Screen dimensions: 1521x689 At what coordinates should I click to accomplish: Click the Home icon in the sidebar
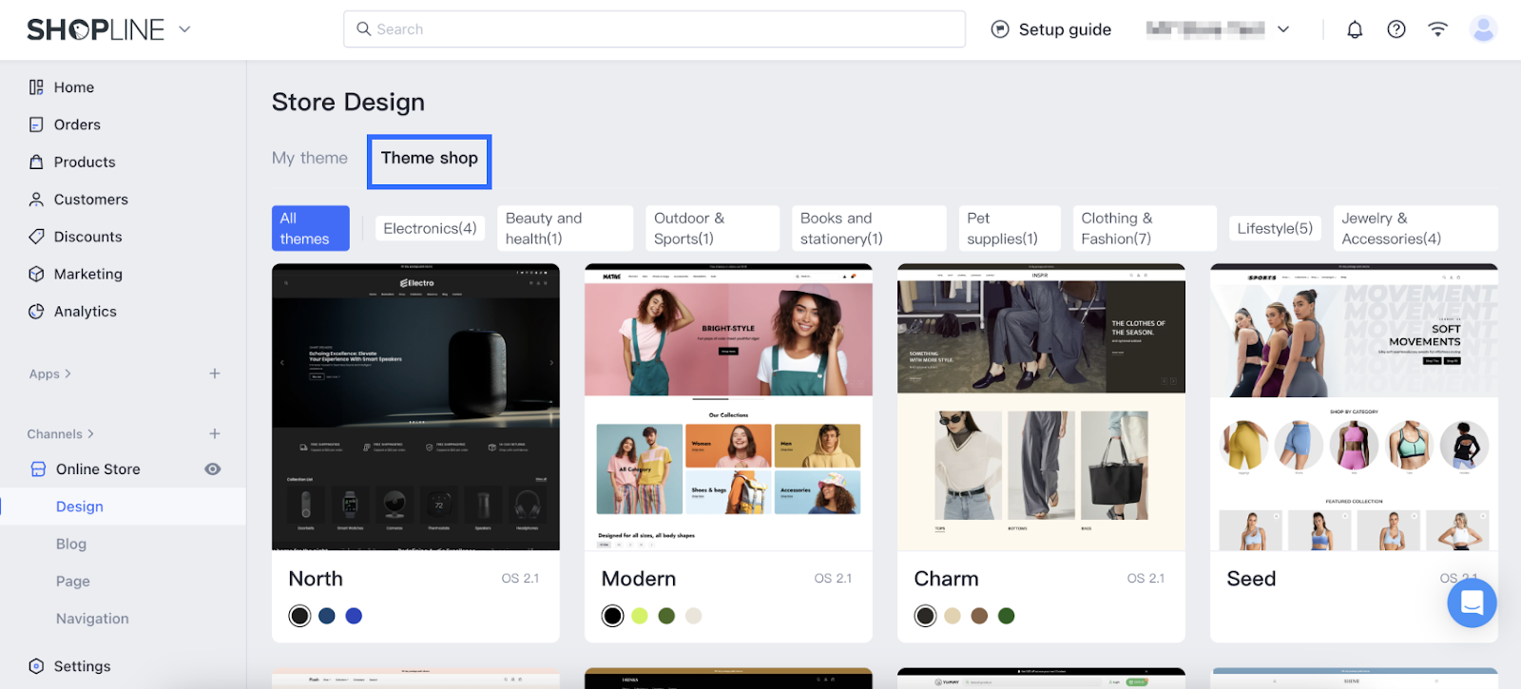(36, 87)
